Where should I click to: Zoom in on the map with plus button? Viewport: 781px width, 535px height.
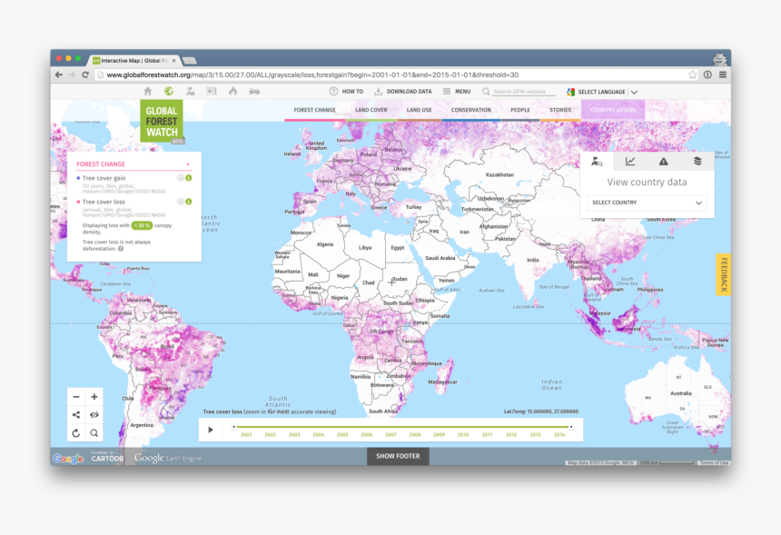94,397
